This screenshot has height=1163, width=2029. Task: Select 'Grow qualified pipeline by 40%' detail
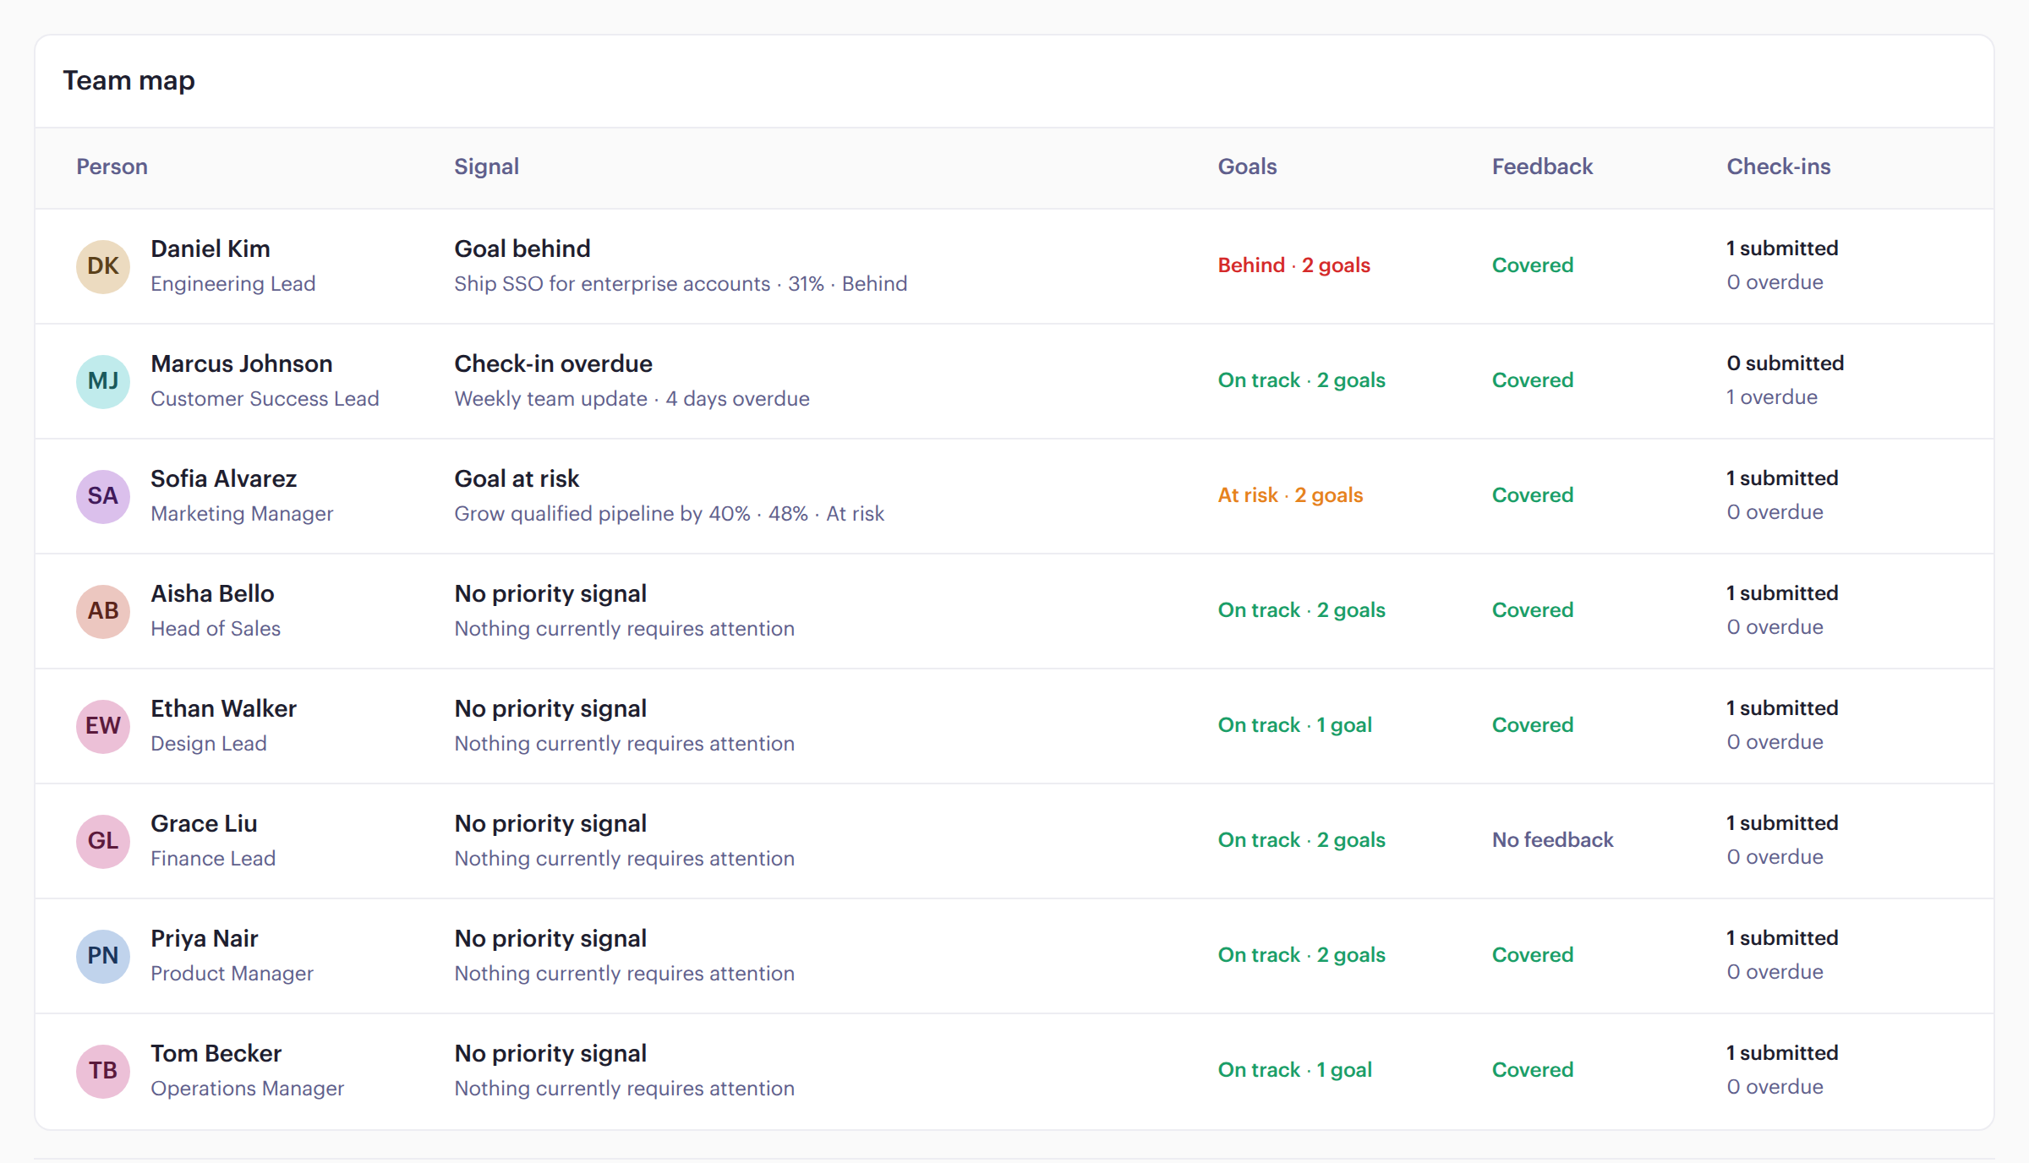tap(602, 514)
